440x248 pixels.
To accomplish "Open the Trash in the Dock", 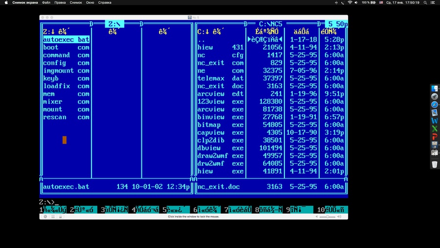I will click(x=435, y=164).
